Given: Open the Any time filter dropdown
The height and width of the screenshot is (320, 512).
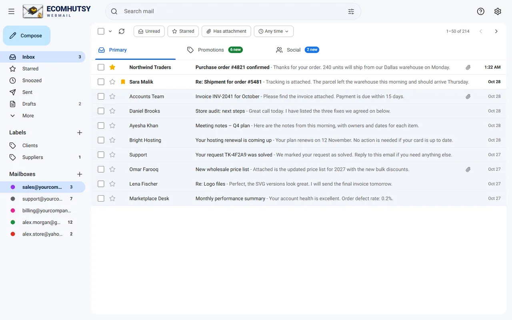Looking at the screenshot, I should coord(274,31).
